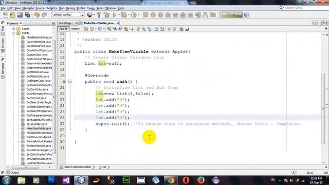
Task: Open the Profile Project dropdown arrow
Action: (138, 15)
